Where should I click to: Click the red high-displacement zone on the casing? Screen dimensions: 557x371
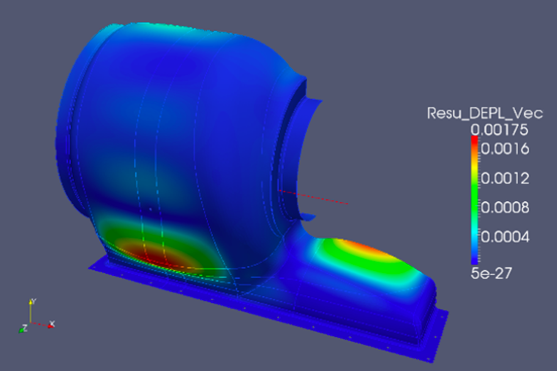click(153, 256)
